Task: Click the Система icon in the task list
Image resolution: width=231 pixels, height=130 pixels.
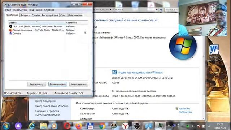Action: click(10, 34)
